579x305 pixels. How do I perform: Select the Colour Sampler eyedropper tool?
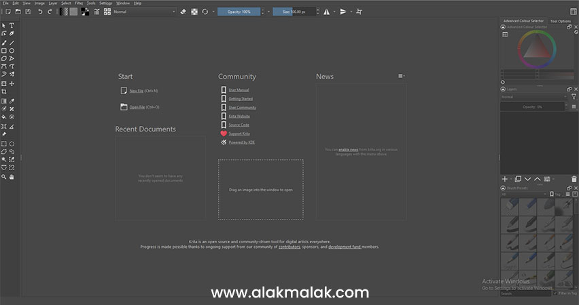12,101
